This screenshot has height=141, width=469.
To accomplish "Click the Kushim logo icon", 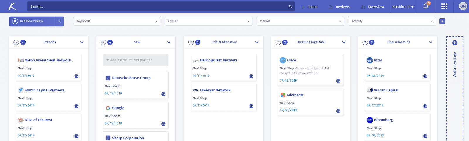I will coord(13,6).
